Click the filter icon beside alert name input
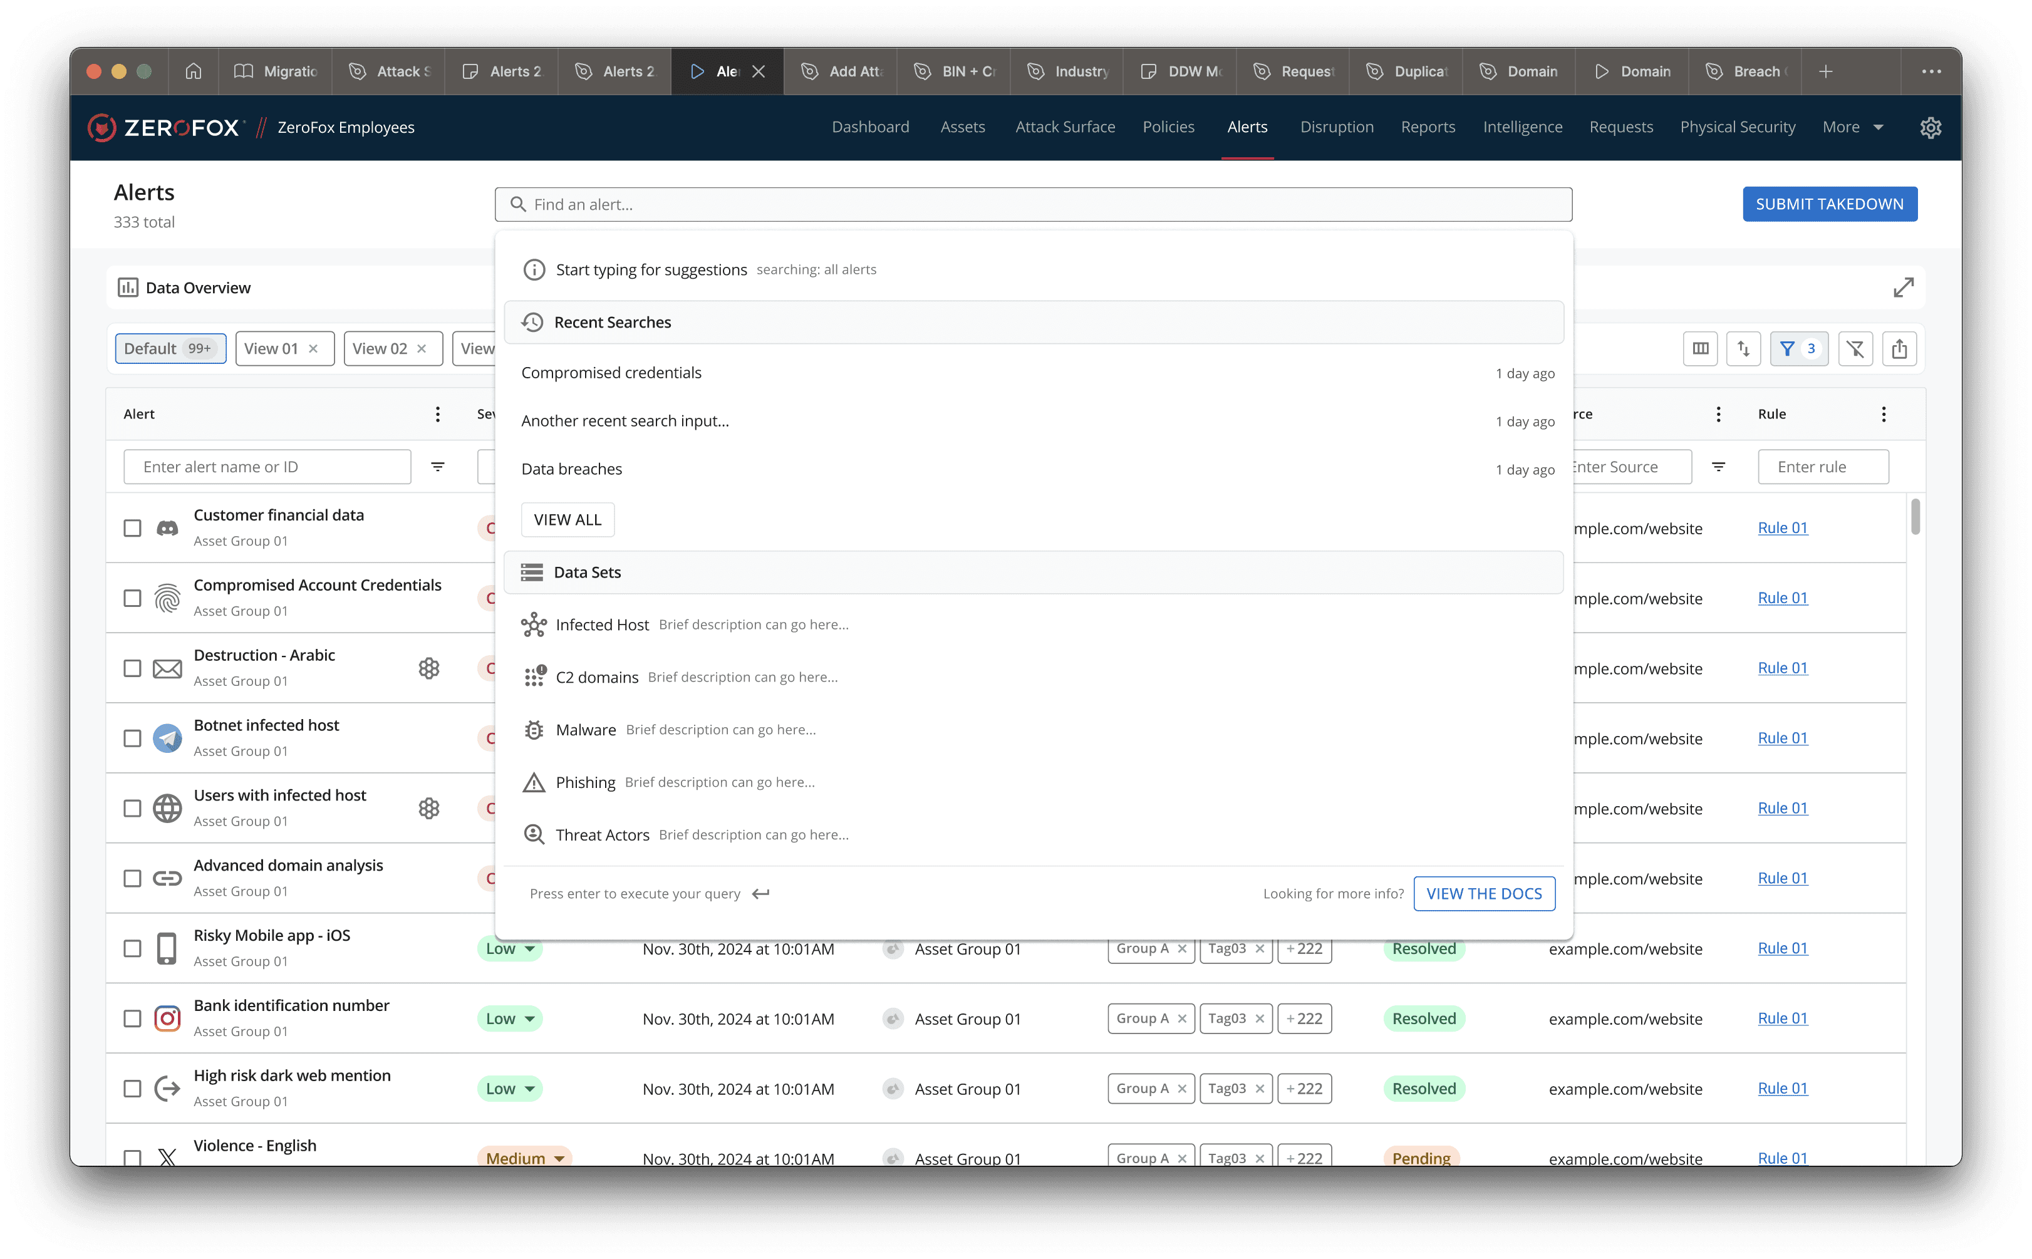The width and height of the screenshot is (2032, 1259). pos(438,467)
